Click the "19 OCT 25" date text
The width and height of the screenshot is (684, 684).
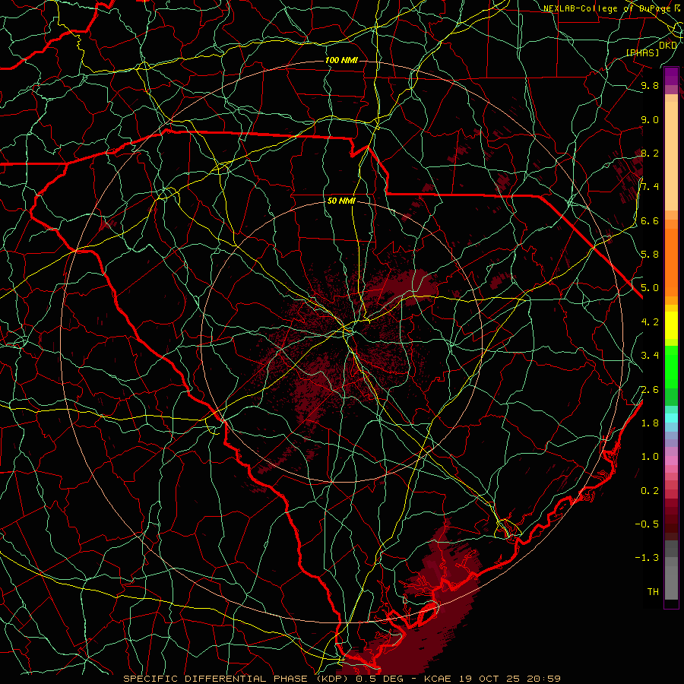tap(488, 679)
